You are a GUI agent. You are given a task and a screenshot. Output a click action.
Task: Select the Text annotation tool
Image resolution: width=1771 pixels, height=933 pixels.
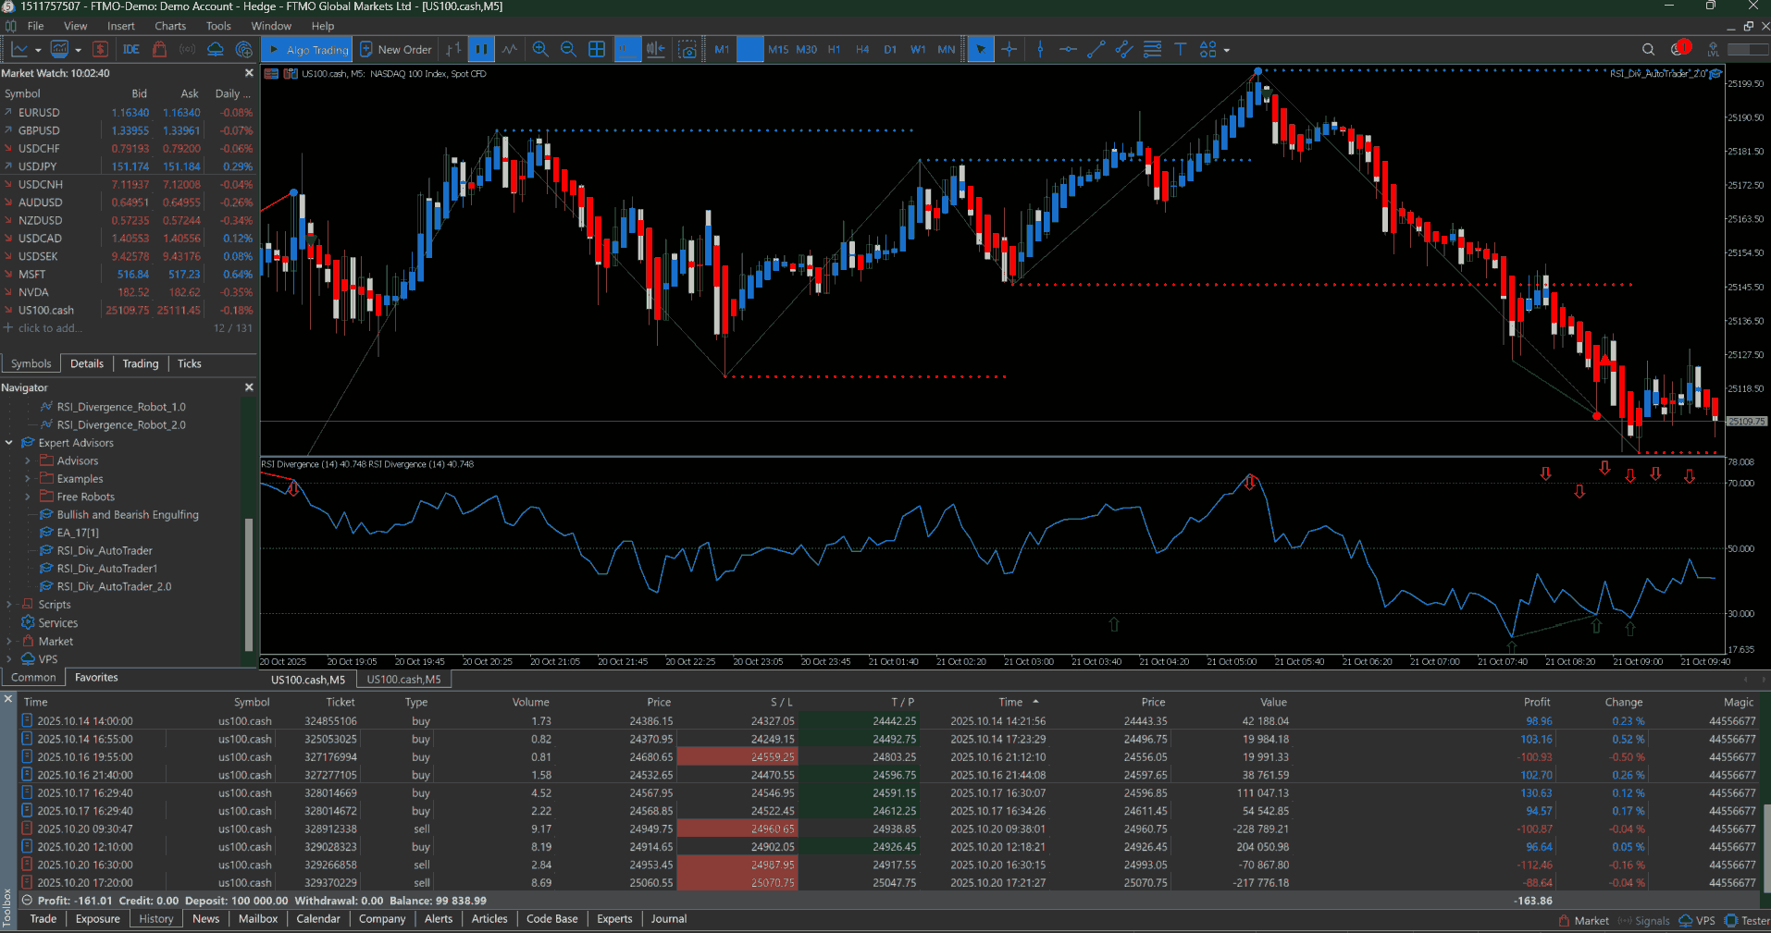[1181, 49]
